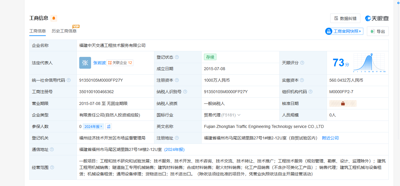Click the help icon next to 统一社会信用代码

click(x=69, y=80)
